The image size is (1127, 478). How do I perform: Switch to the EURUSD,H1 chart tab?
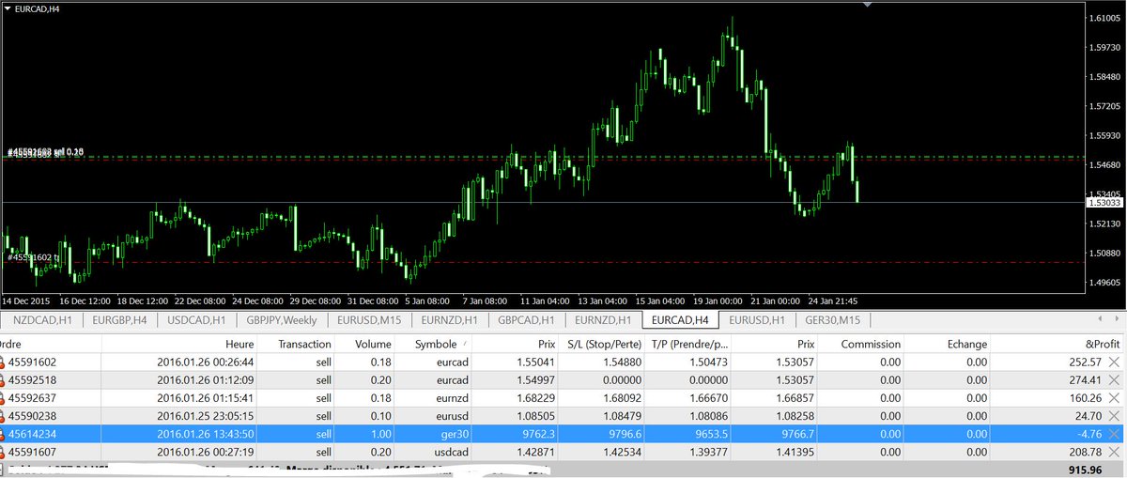click(x=757, y=320)
